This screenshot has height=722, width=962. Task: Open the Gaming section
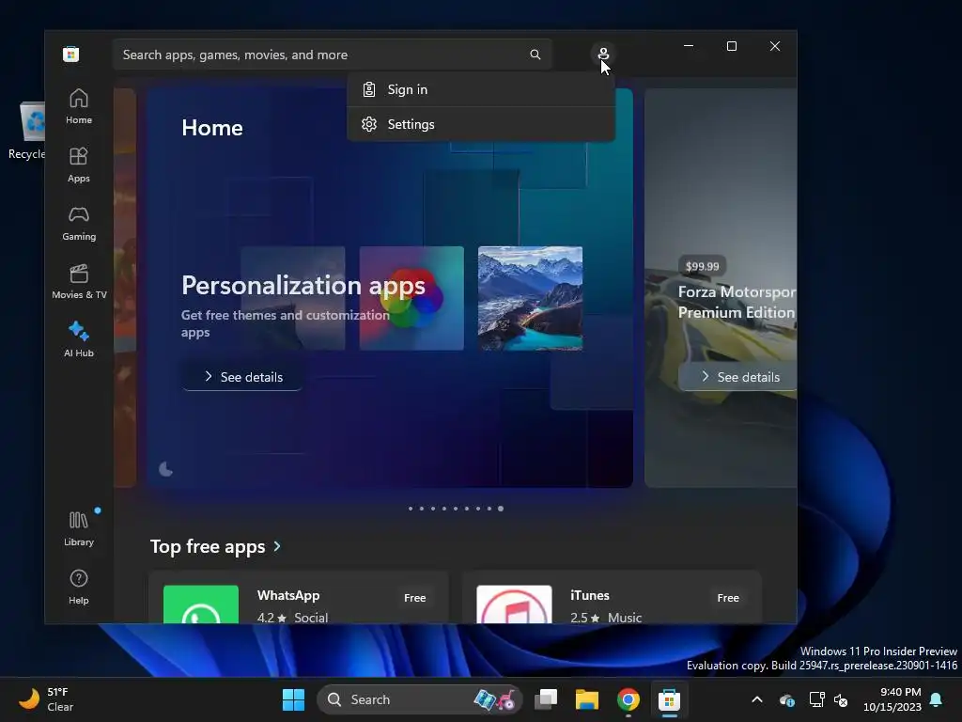coord(79,224)
